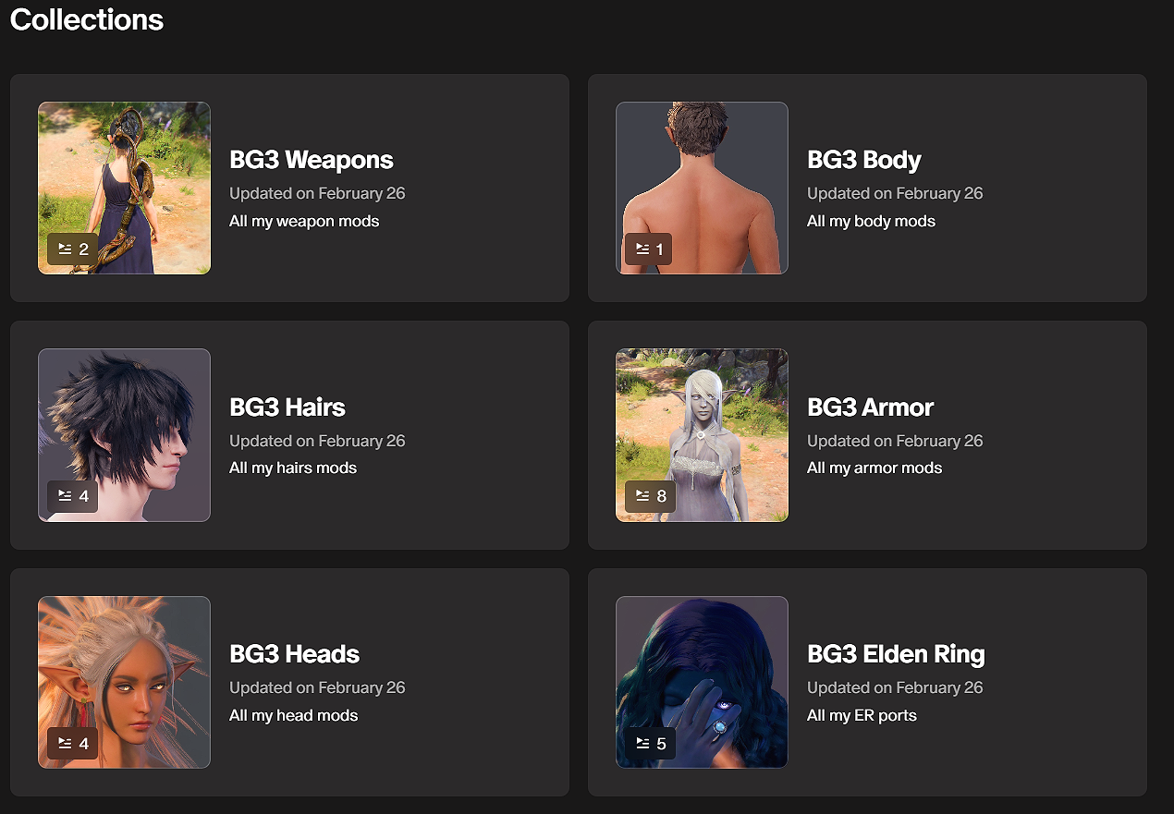Click the BG3 Elden Ring title link
Screen dimensions: 1174x814
(x=897, y=654)
